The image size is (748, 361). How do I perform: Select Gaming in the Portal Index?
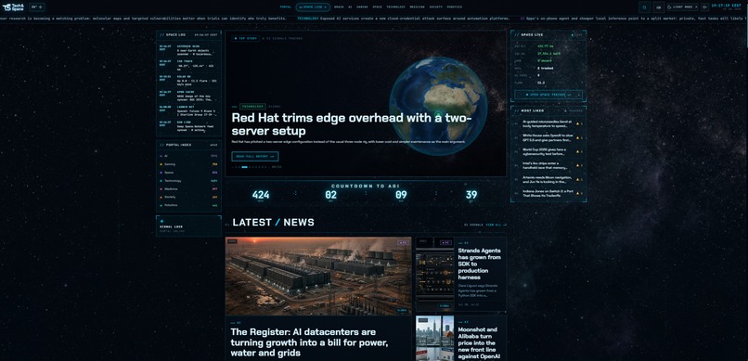pos(189,164)
